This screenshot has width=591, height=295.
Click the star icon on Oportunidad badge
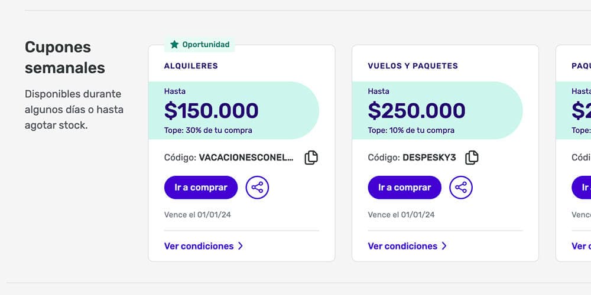174,44
